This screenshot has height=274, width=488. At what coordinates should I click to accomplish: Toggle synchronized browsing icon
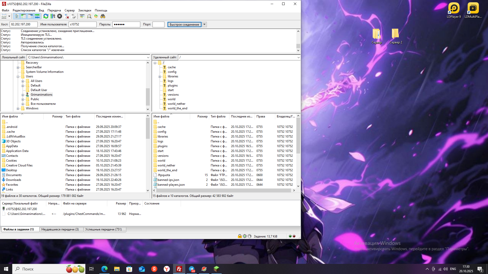tap(96, 16)
